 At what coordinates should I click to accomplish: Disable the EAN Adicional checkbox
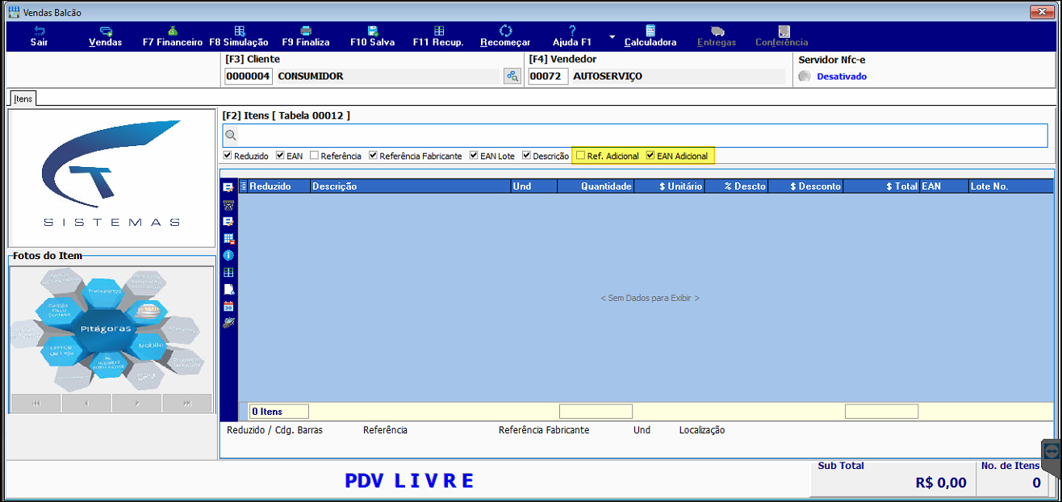click(x=650, y=156)
